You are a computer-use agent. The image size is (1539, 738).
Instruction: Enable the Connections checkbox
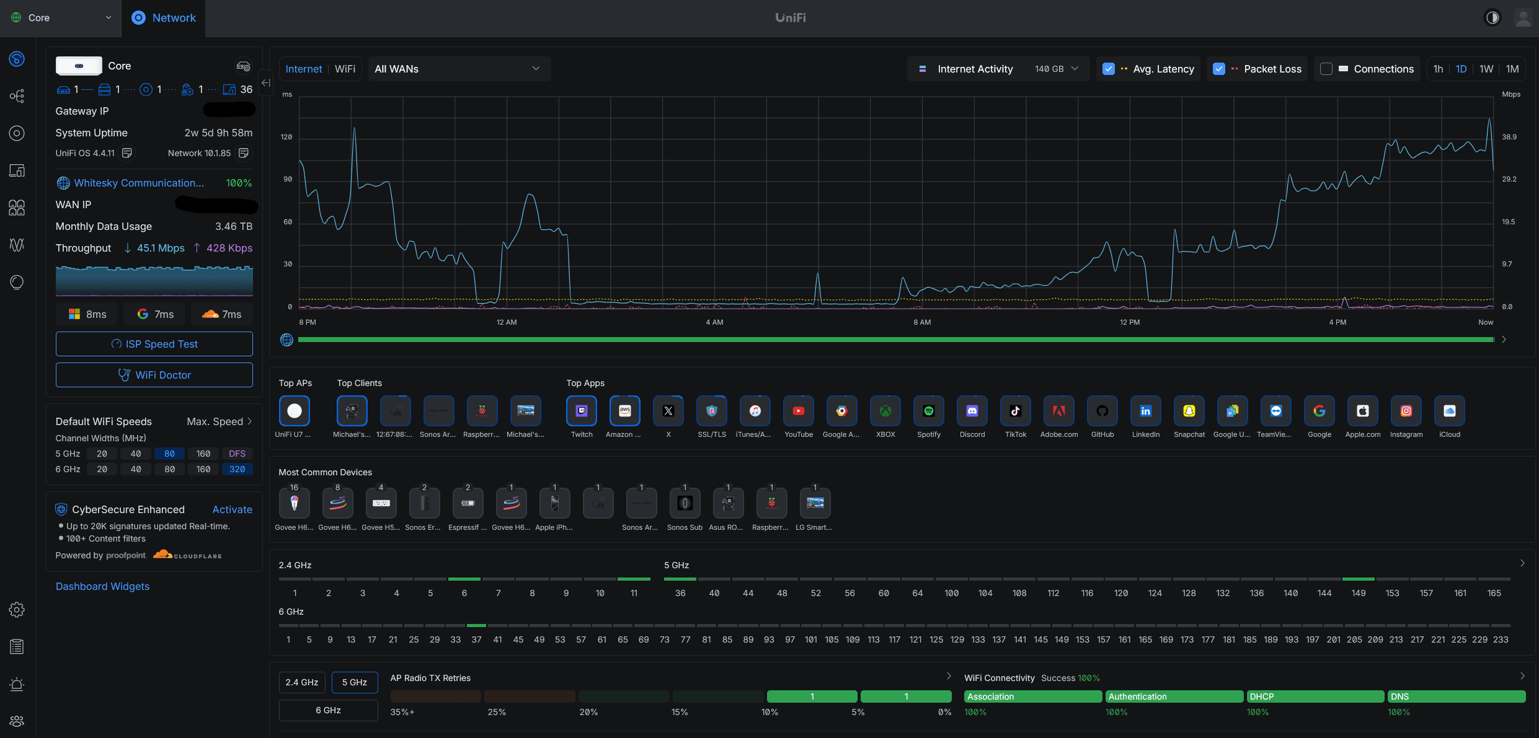click(1326, 69)
